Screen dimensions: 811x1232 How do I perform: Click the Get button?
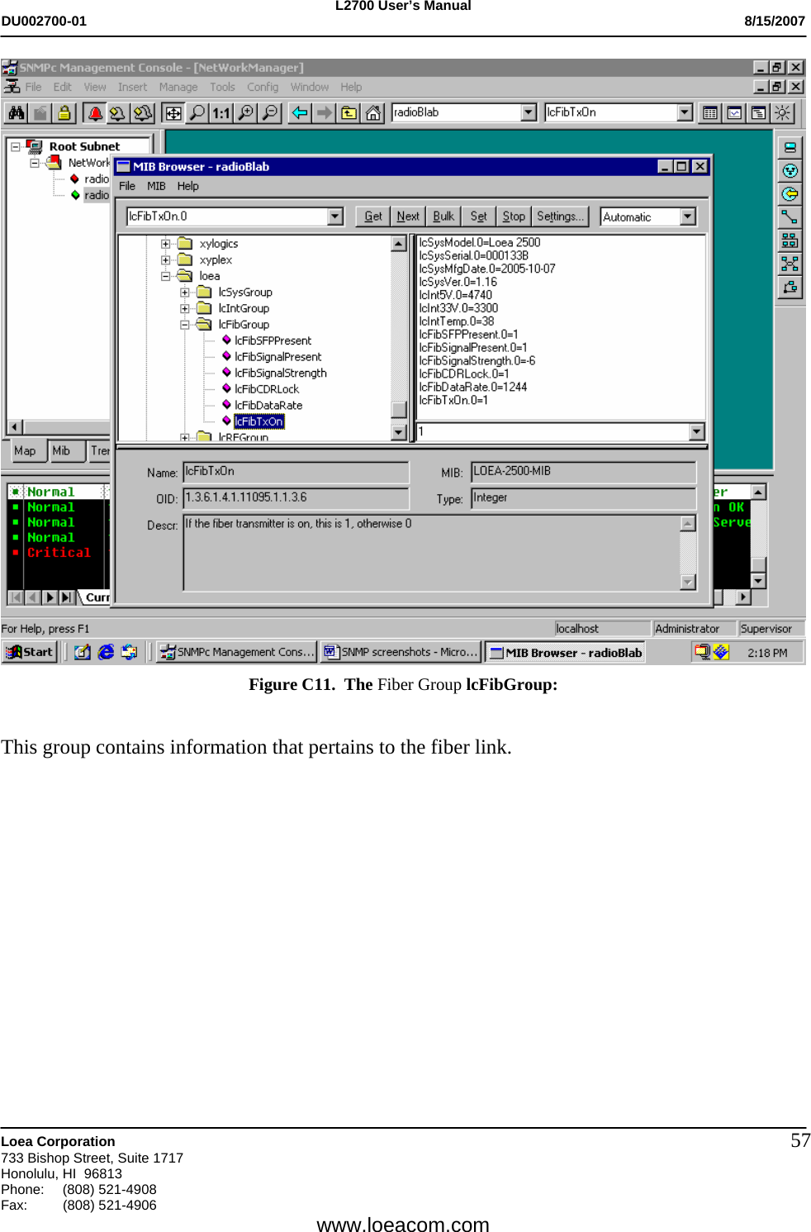tap(372, 216)
